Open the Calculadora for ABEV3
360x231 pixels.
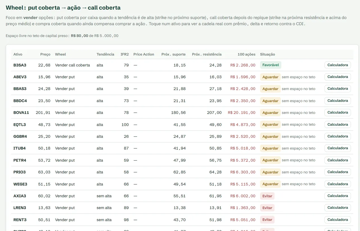[x=337, y=77]
